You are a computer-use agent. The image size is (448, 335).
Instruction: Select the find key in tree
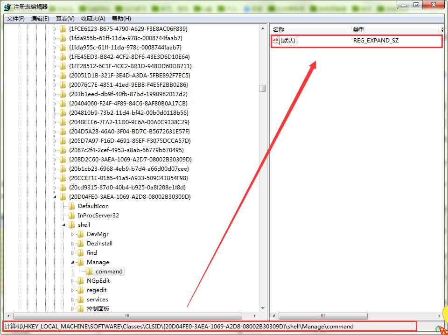tap(92, 252)
